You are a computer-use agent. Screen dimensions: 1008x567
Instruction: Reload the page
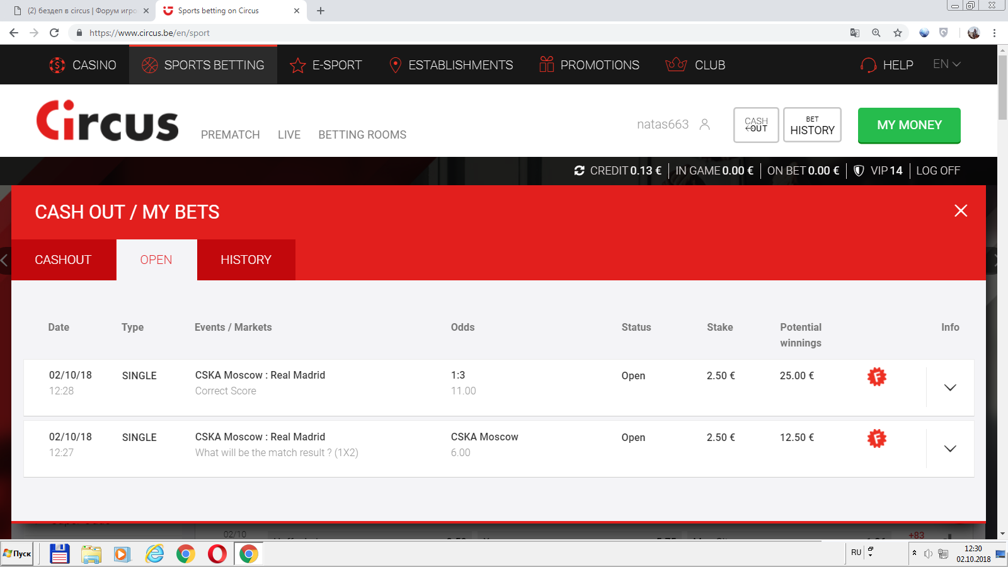click(x=54, y=33)
